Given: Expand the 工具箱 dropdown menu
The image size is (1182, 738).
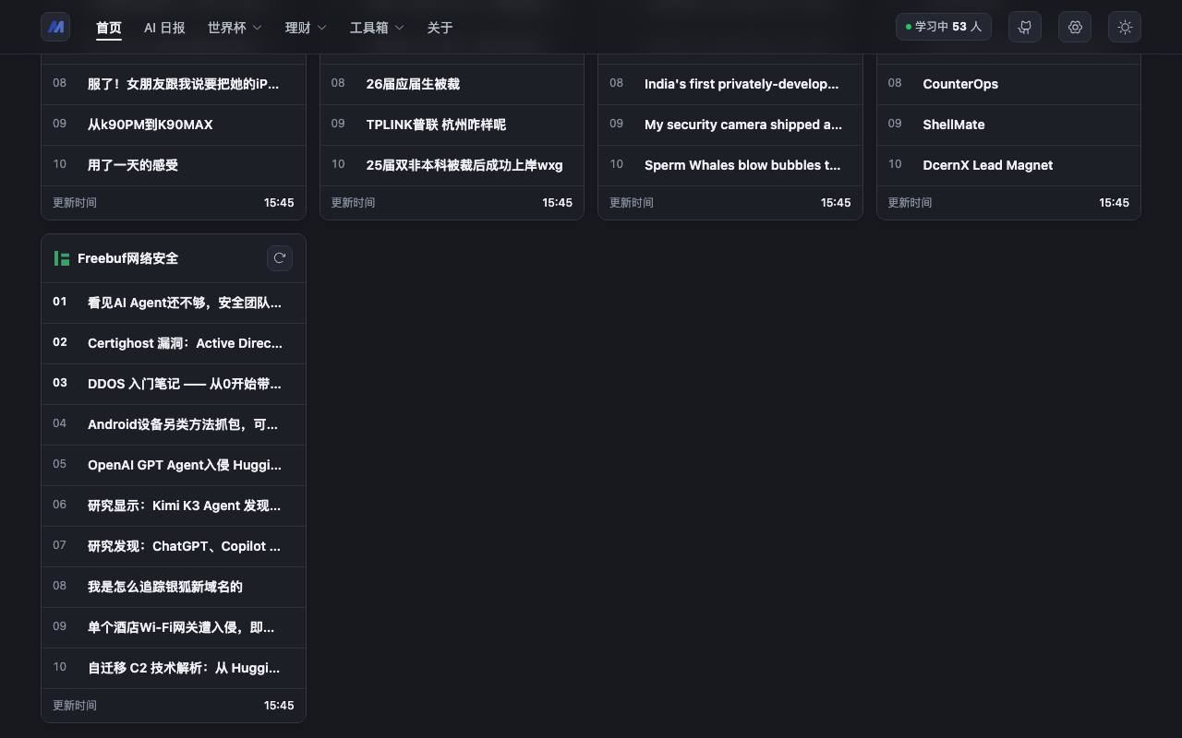Looking at the screenshot, I should point(377,28).
